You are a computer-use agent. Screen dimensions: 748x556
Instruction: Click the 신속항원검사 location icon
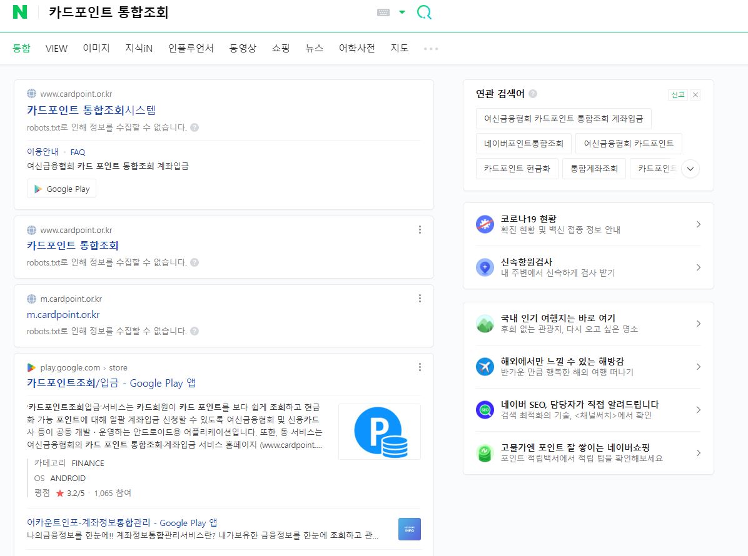coord(485,267)
